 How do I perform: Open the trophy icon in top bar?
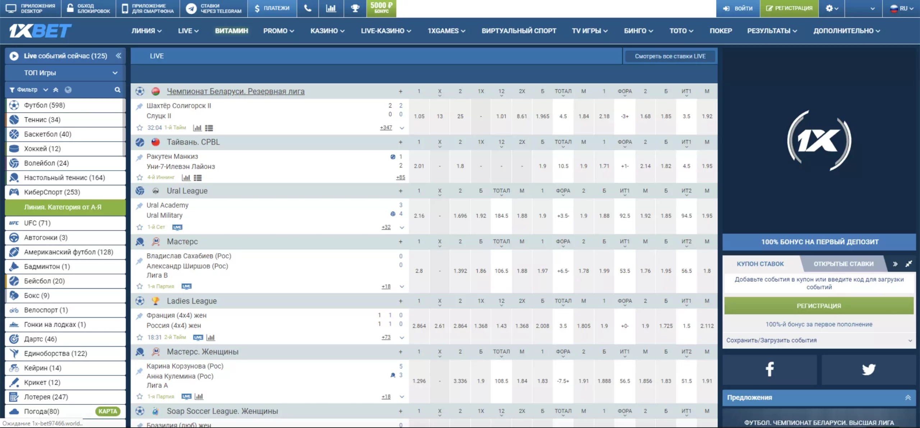[355, 8]
